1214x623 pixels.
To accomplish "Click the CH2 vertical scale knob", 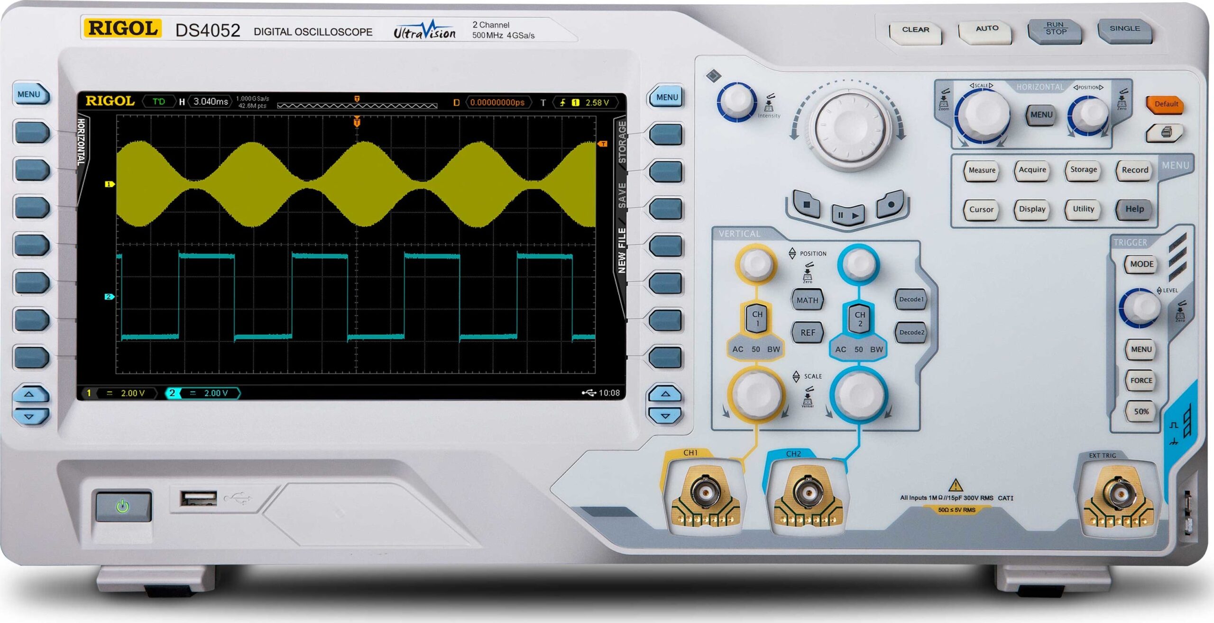I will (859, 395).
